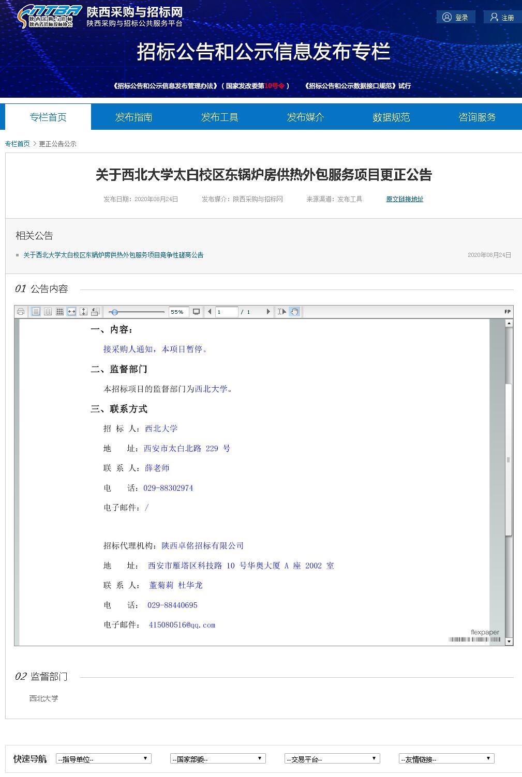Screen dimensions: 522x777
Task: Select the text selection cursor tool
Action: tap(281, 312)
